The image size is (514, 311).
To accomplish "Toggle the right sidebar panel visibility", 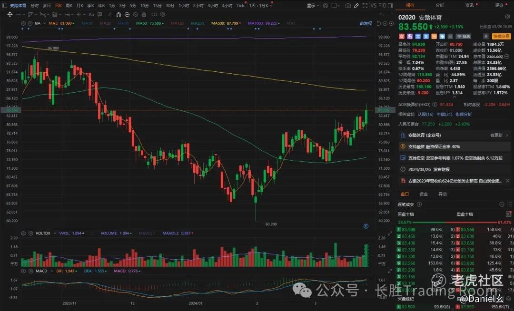I will pyautogui.click(x=390, y=6).
